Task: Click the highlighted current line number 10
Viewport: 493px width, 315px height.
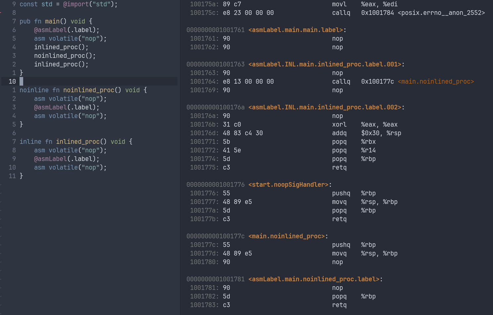Action: click(12, 82)
